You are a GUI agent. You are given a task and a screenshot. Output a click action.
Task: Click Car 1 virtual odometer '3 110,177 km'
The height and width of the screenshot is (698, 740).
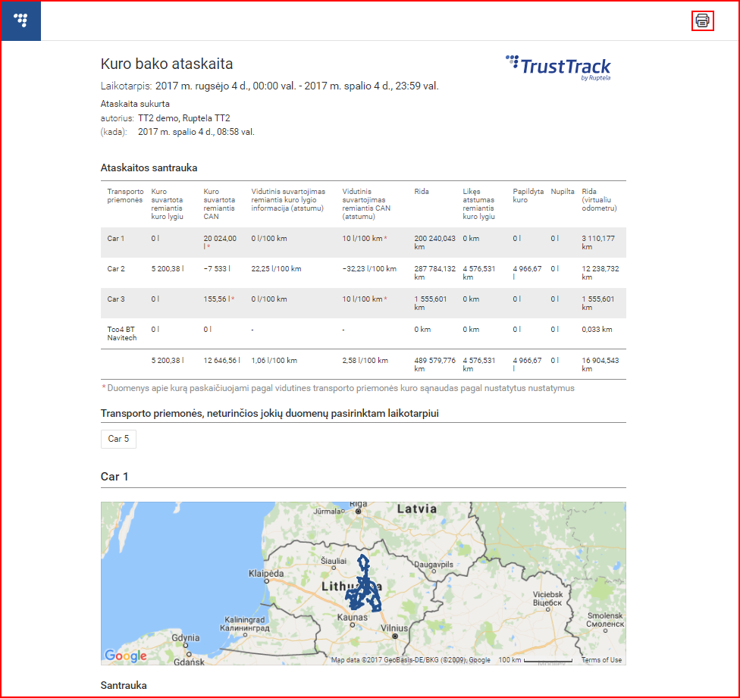click(x=598, y=243)
